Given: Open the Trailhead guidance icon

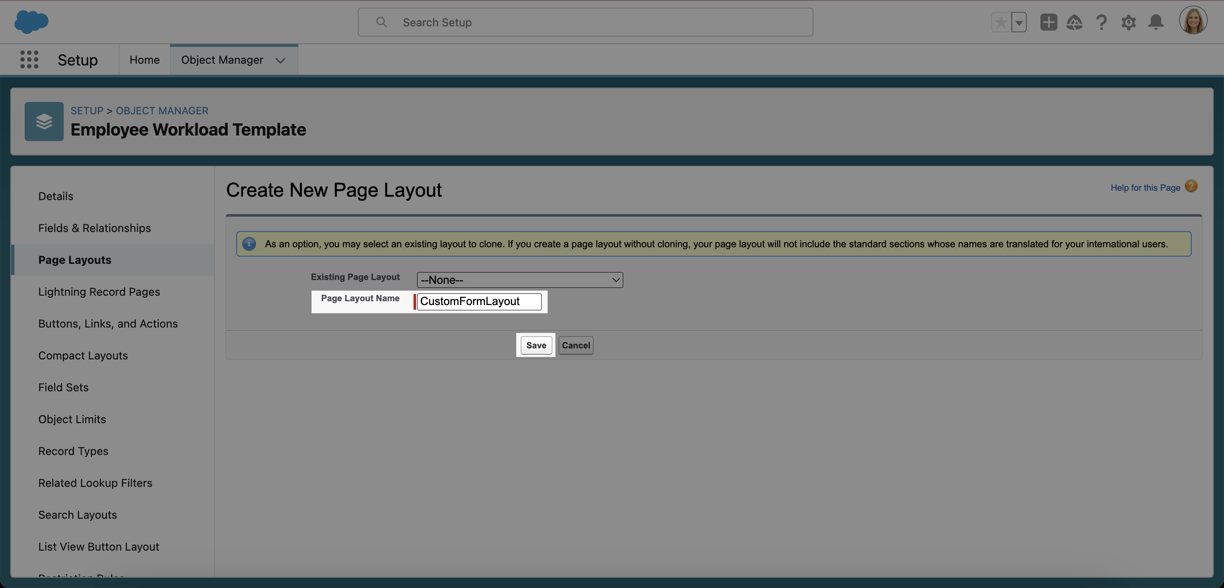Looking at the screenshot, I should pyautogui.click(x=1074, y=23).
